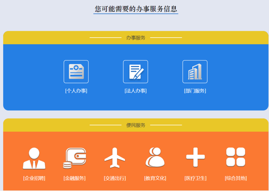Image resolution: width=269 pixels, height=191 pixels.
Task: Select the 金融服务 wallet icon
Action: [74, 158]
